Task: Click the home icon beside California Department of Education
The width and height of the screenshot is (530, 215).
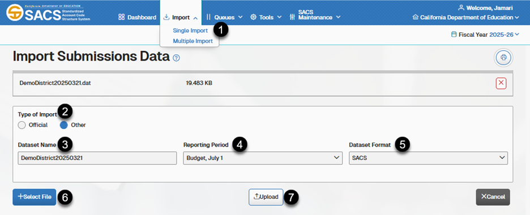Action: pyautogui.click(x=416, y=17)
